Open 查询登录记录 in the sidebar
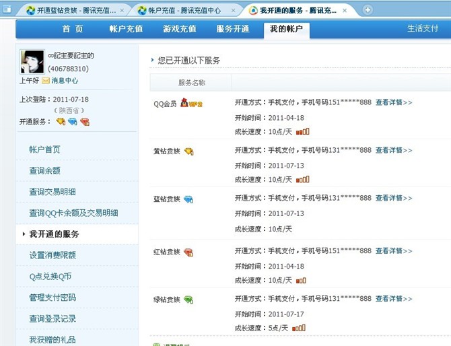Image resolution: width=451 pixels, height=346 pixels. click(x=53, y=318)
